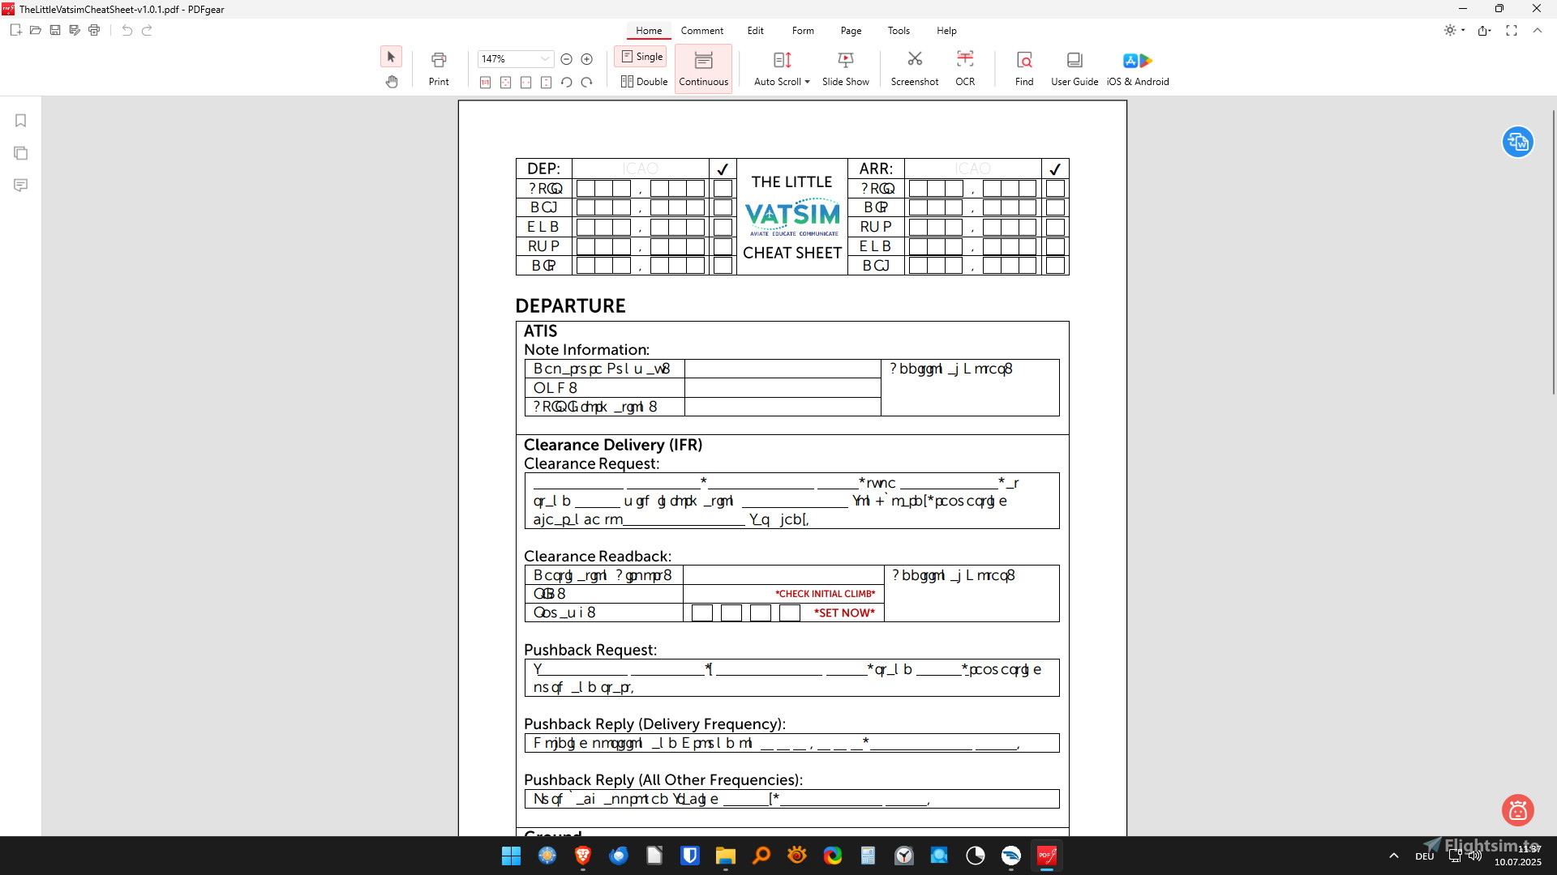Rotate the page counterclockwise

coord(566,82)
